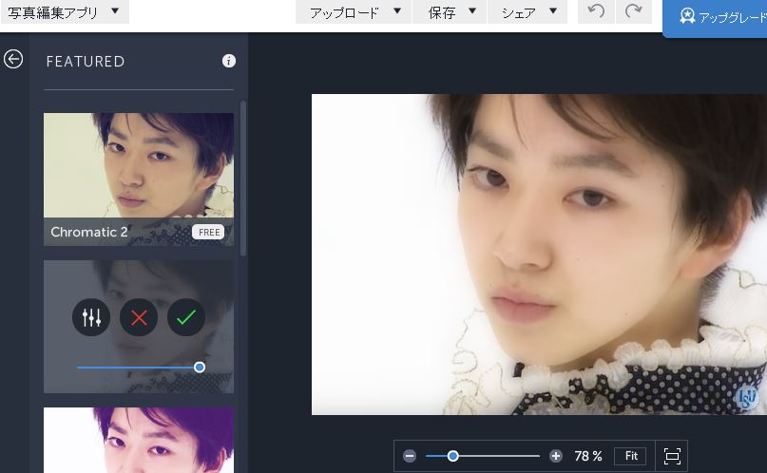
Task: Fit image to screen with Fit button
Action: (x=630, y=456)
